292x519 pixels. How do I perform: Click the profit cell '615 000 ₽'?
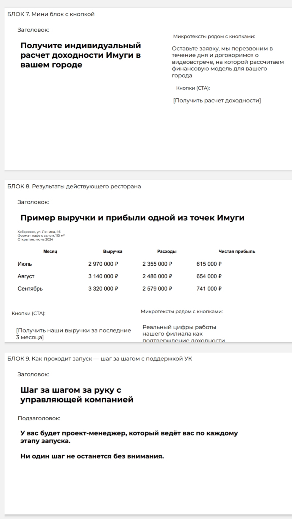(x=209, y=264)
